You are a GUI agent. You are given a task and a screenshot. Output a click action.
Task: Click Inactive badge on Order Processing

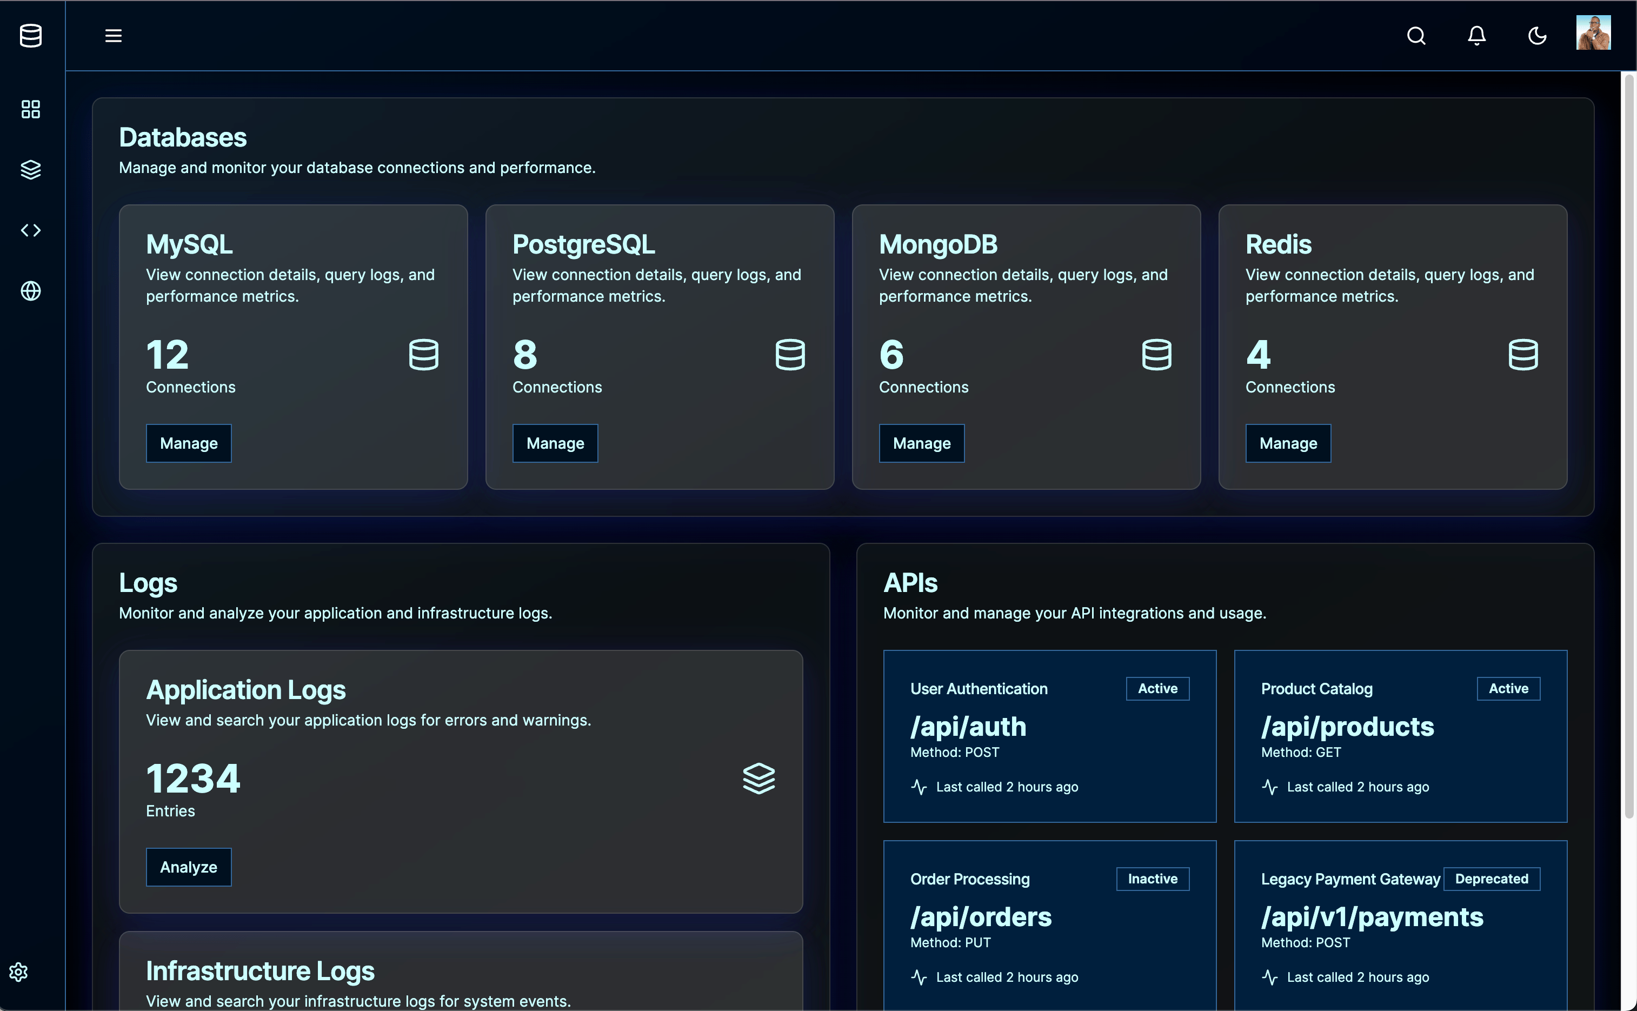pos(1153,879)
